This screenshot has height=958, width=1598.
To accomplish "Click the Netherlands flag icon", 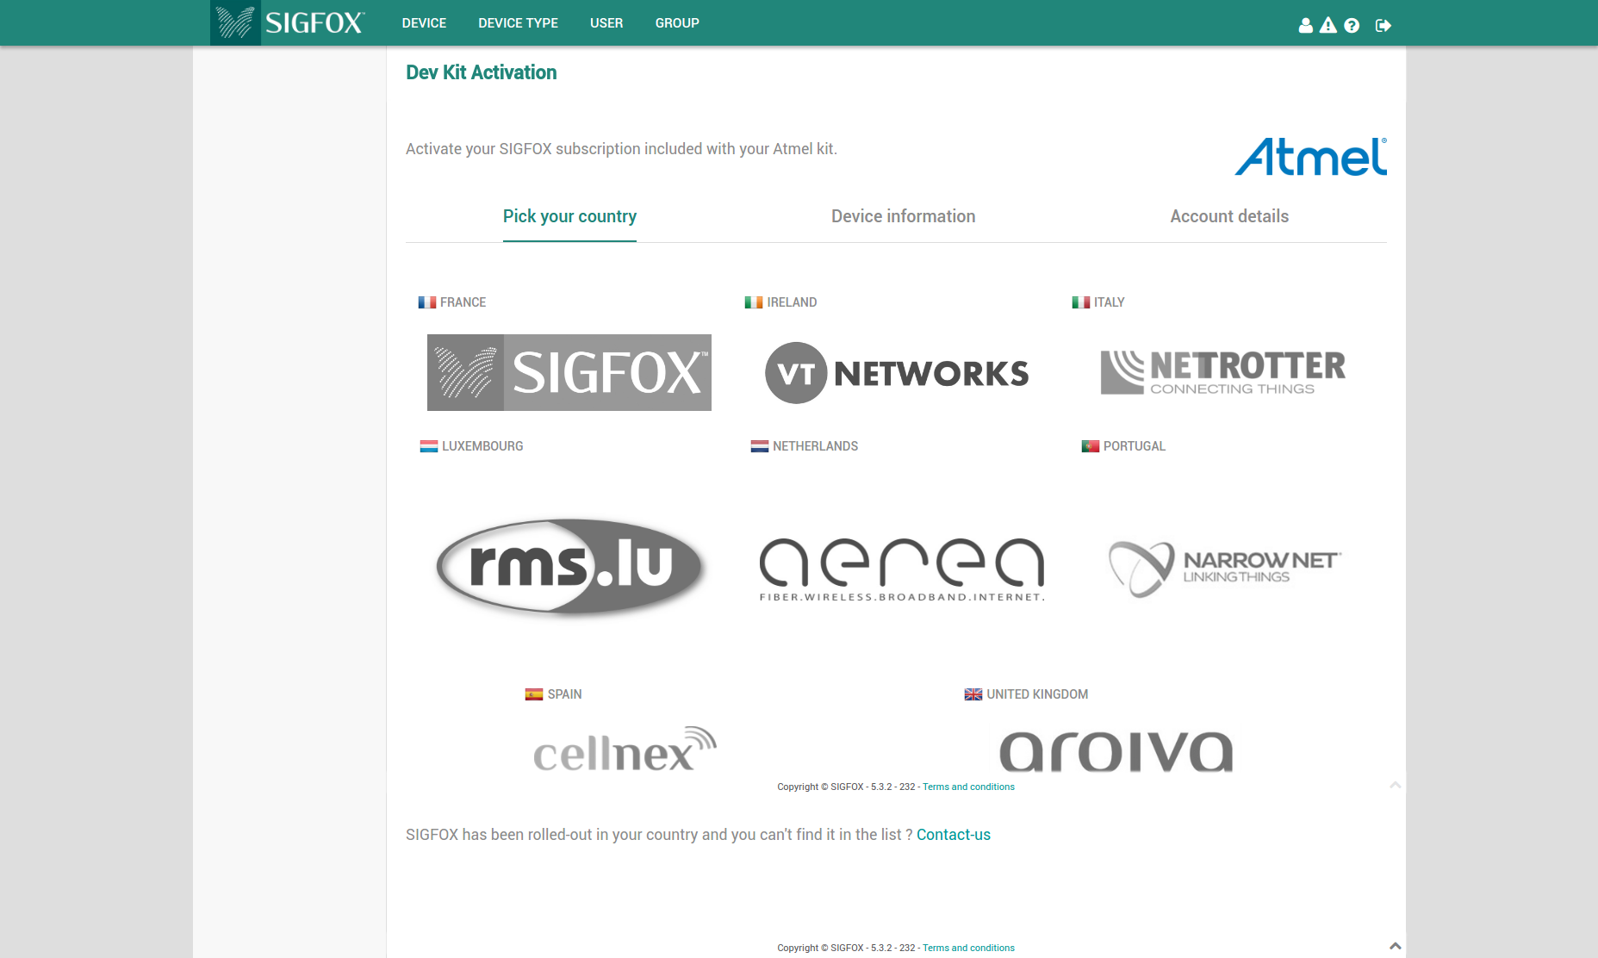I will click(x=760, y=446).
